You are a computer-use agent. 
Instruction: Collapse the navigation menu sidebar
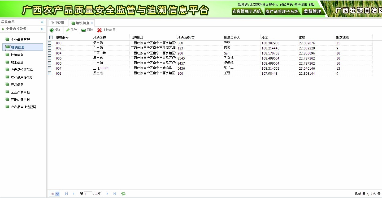(42, 22)
